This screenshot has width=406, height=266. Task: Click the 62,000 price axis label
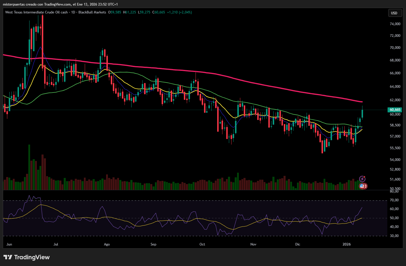click(x=395, y=100)
